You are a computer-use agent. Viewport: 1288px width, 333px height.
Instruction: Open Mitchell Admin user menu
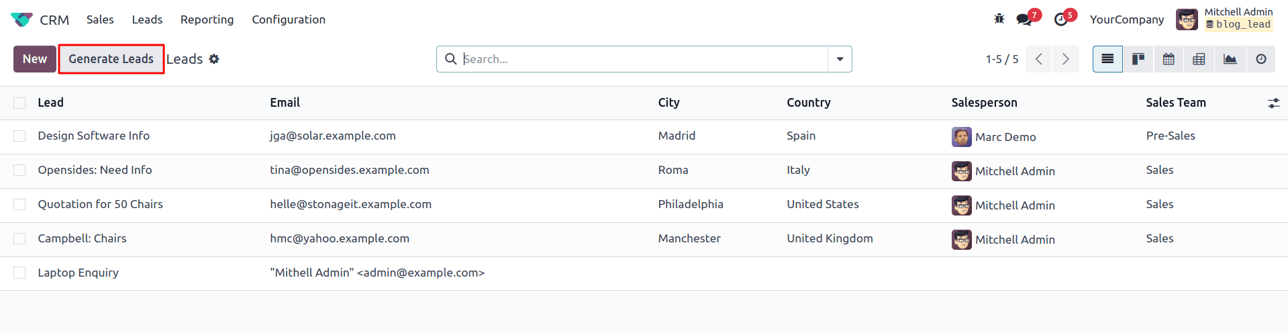[x=1225, y=19]
